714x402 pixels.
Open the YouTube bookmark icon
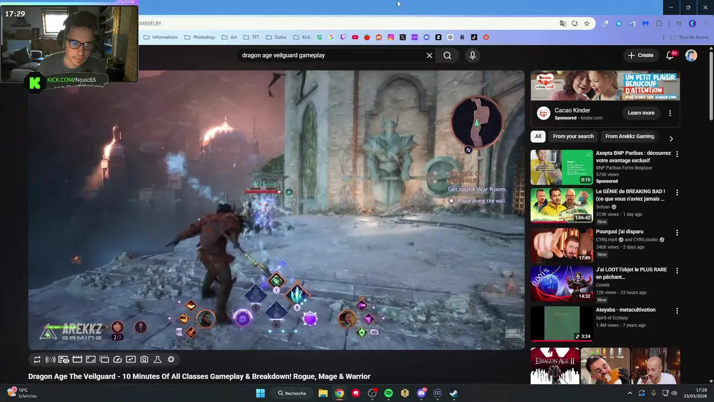[x=355, y=37]
